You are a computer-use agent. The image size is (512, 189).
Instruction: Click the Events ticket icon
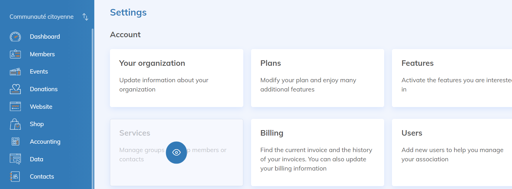[x=15, y=72]
